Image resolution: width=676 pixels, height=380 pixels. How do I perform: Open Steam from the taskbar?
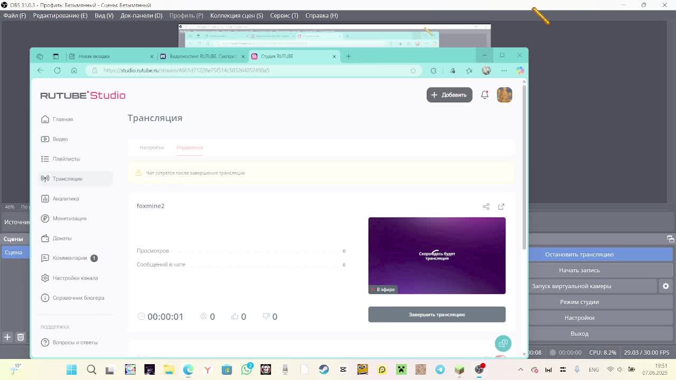click(x=324, y=369)
